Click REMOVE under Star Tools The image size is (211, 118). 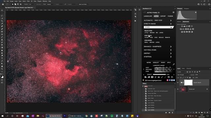[x=167, y=37]
